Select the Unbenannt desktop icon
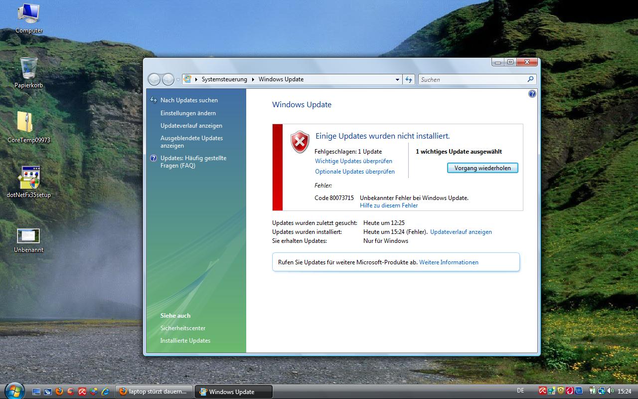The image size is (638, 399). (x=29, y=240)
